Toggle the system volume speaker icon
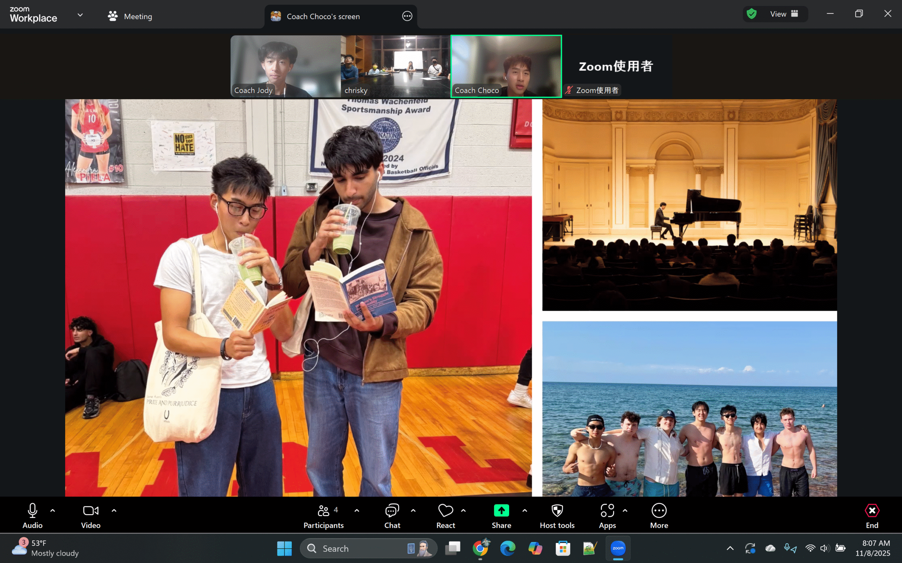 pyautogui.click(x=824, y=548)
